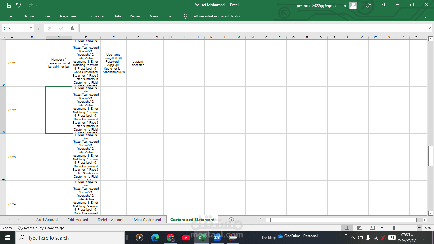Click cell containing CS21
The height and width of the screenshot is (244, 434).
point(12,63)
